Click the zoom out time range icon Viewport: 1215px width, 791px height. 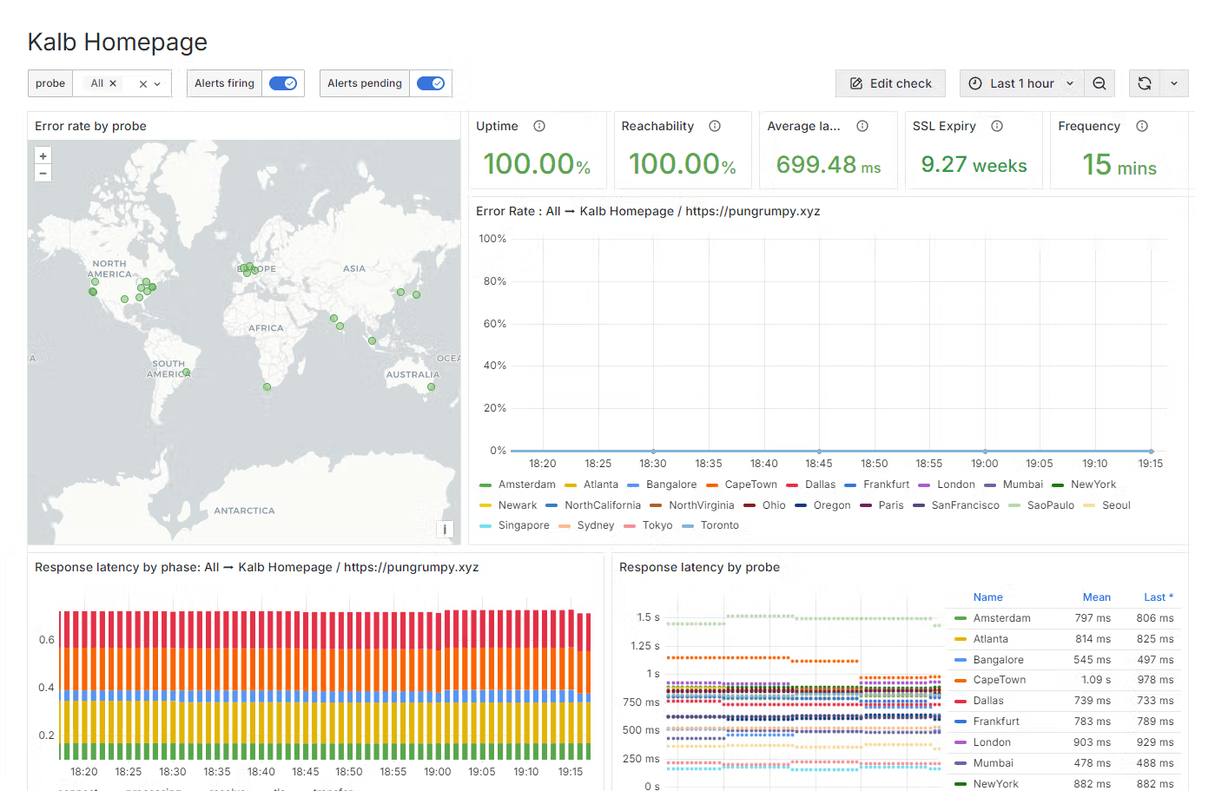point(1099,83)
